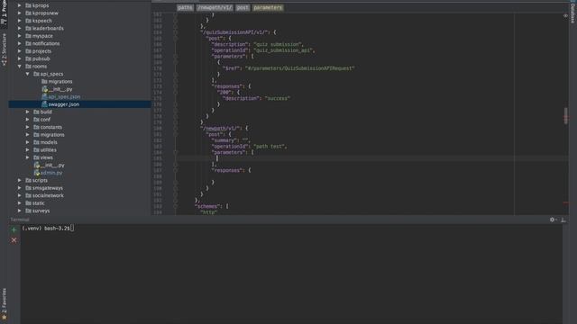Select the migrations folder under api_specs
The image size is (577, 324).
pyautogui.click(x=60, y=82)
